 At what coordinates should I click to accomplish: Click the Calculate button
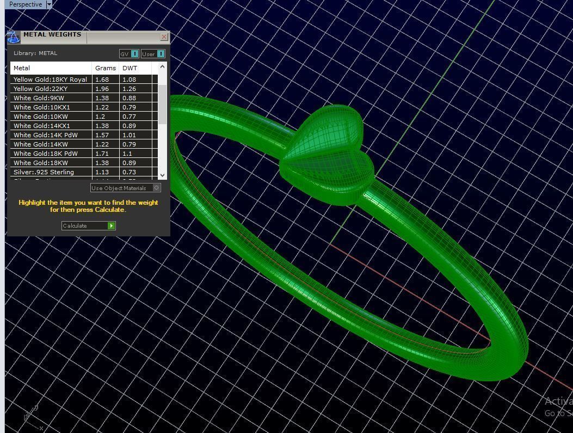(89, 225)
